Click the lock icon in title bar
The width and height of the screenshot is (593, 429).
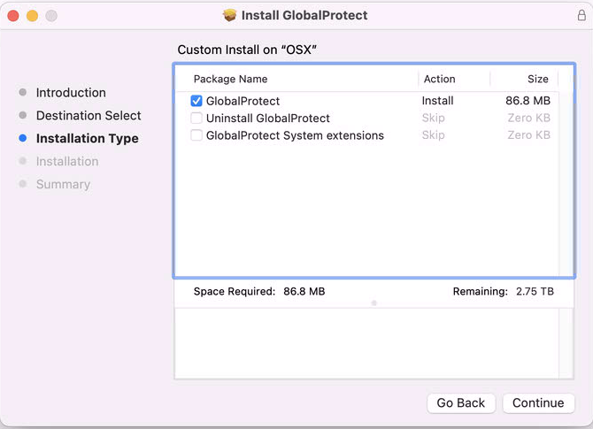coord(581,15)
